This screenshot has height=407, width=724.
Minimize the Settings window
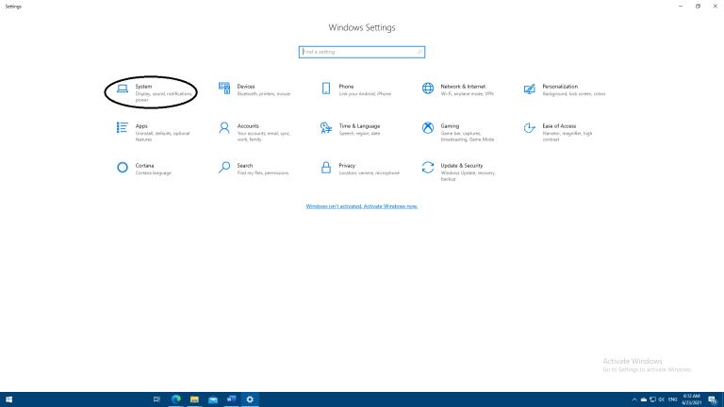(681, 6)
